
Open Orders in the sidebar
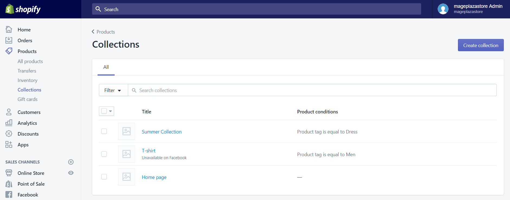click(x=25, y=40)
